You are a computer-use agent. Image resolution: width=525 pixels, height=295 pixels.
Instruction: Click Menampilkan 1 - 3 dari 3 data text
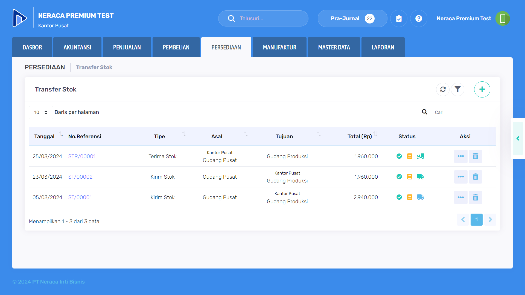click(64, 221)
